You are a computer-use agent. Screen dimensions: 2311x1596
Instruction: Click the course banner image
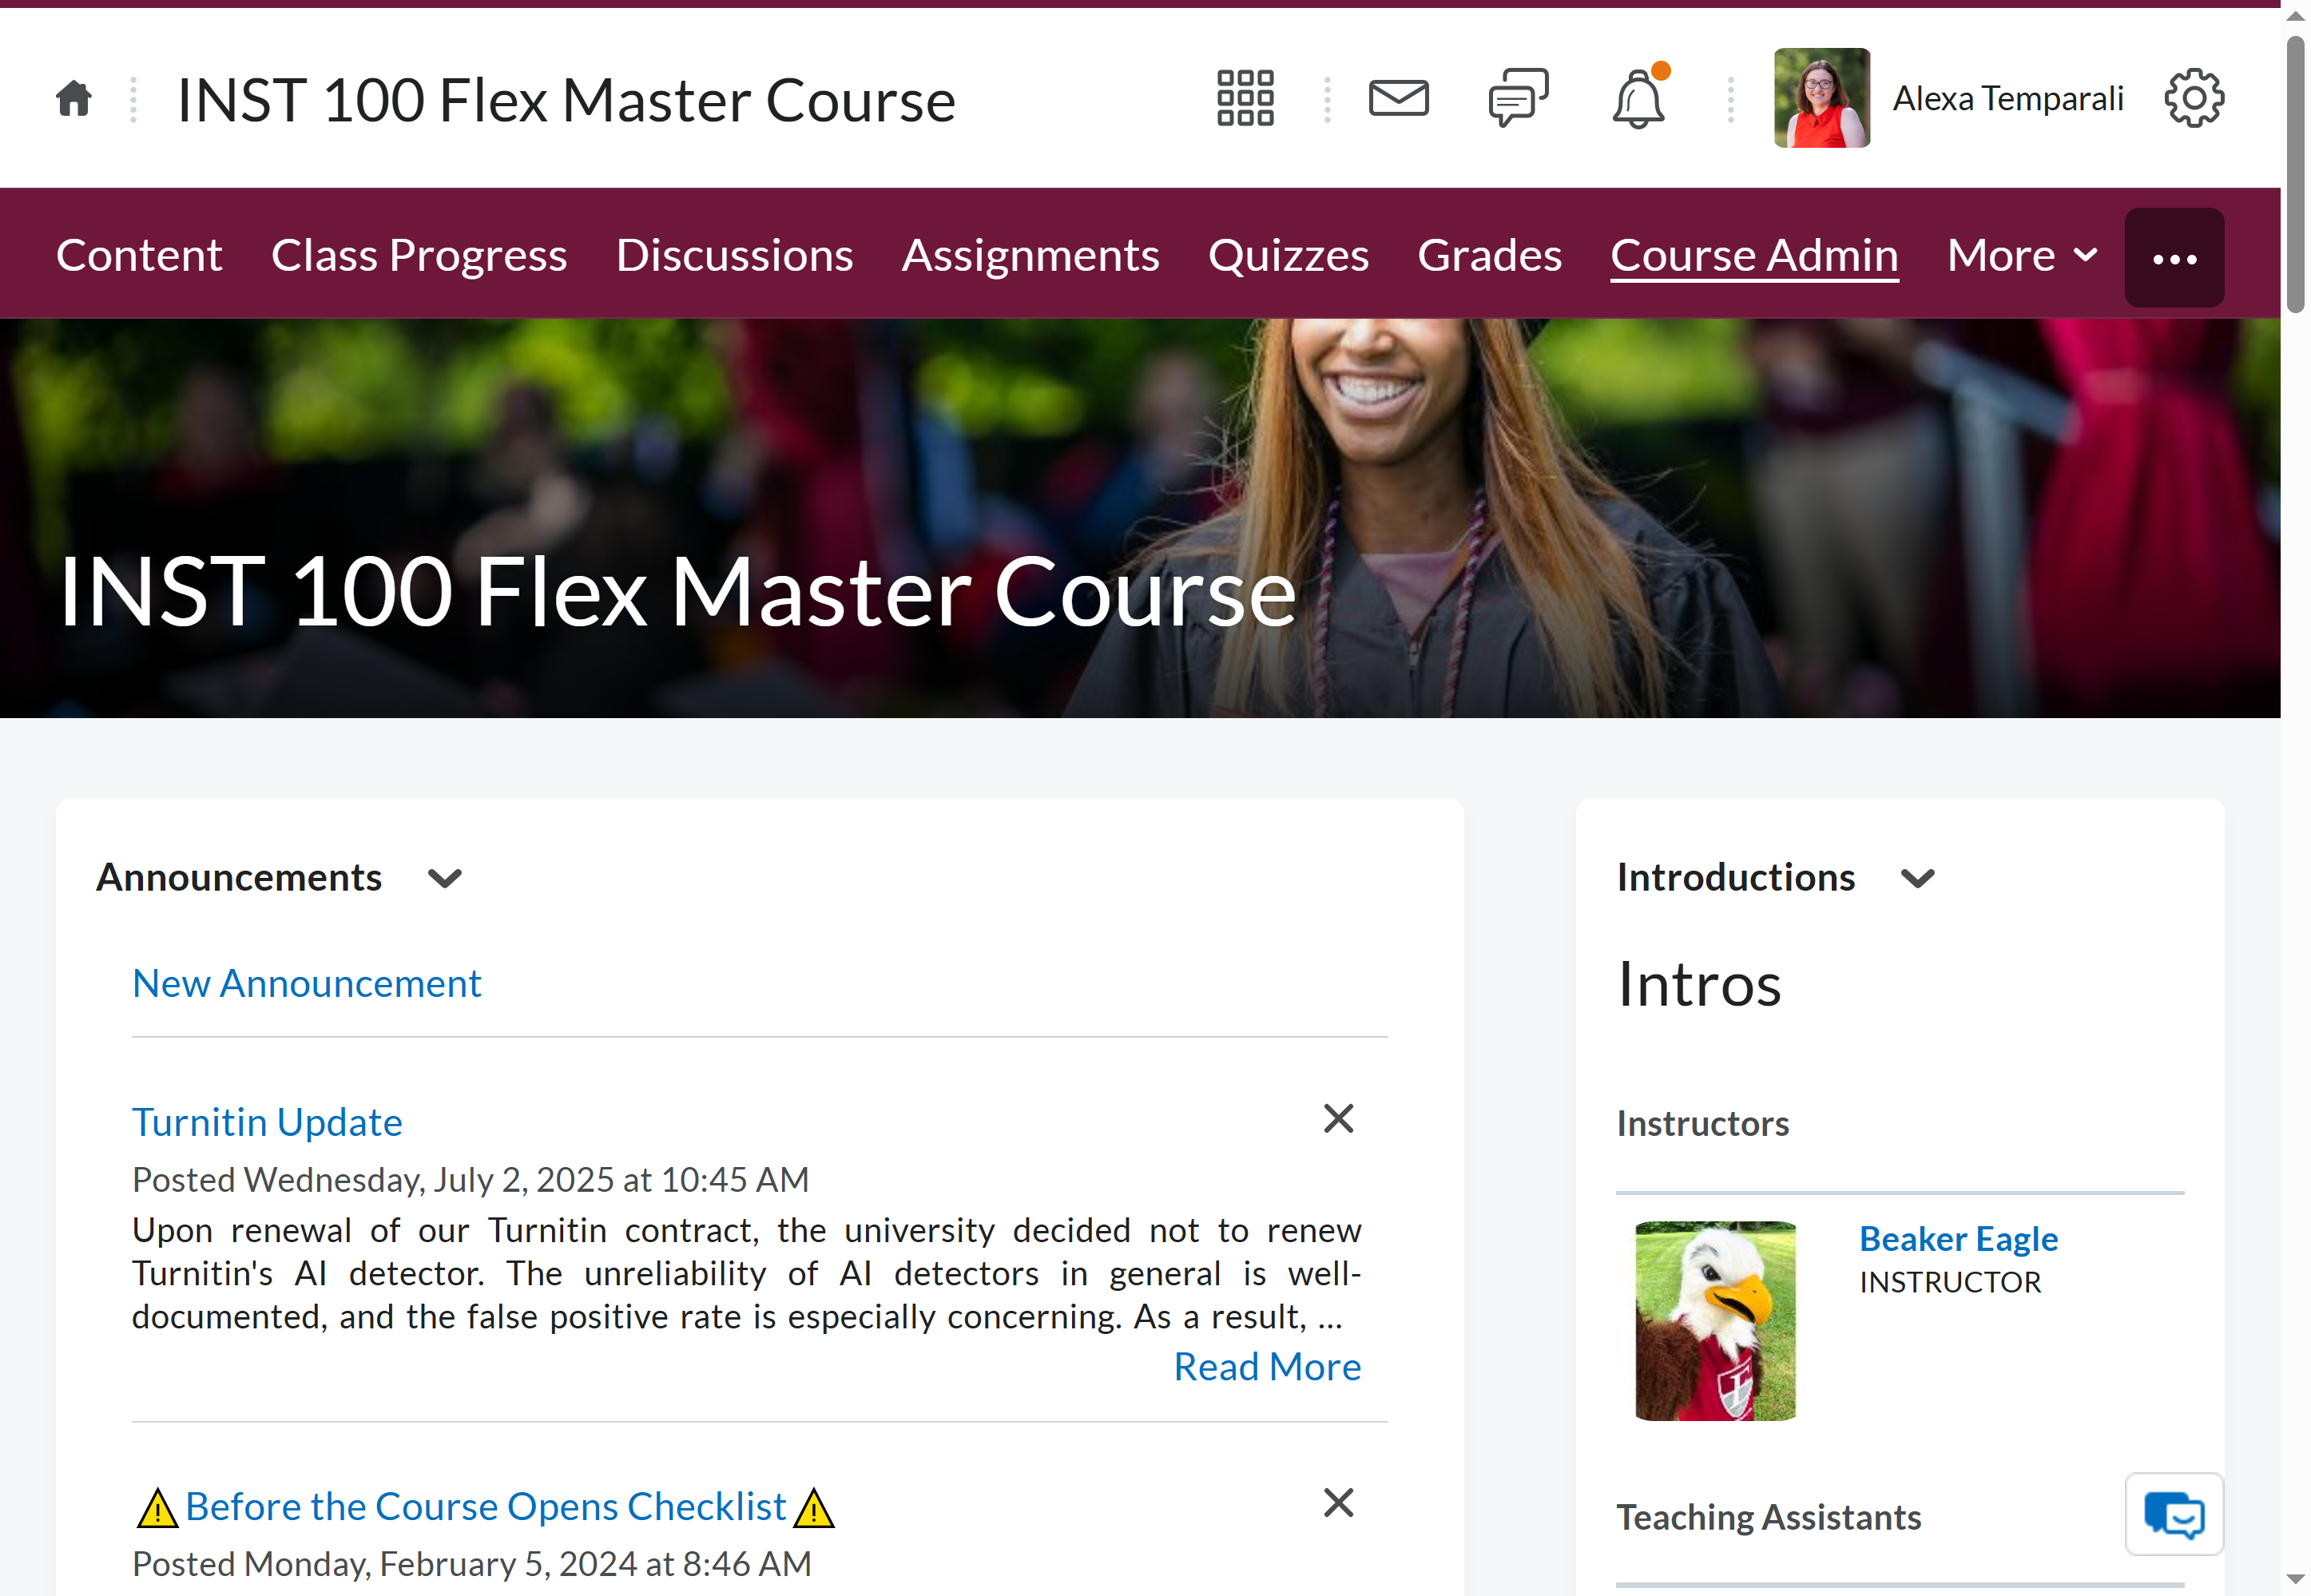(1140, 518)
